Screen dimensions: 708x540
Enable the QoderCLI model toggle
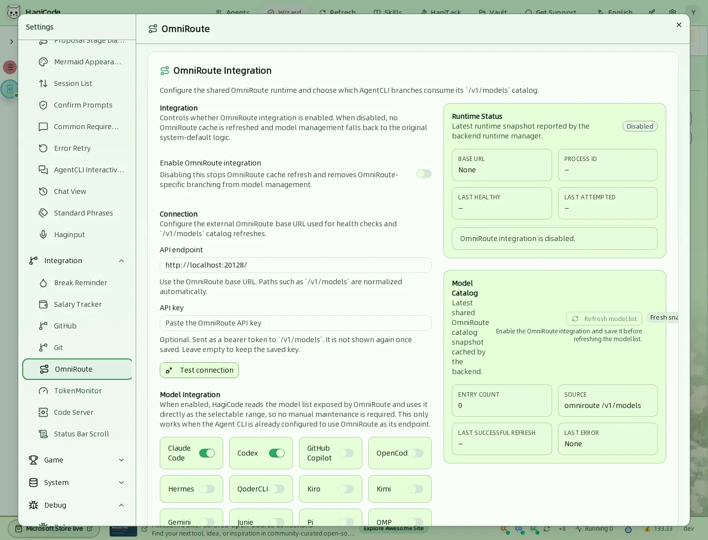pyautogui.click(x=277, y=489)
